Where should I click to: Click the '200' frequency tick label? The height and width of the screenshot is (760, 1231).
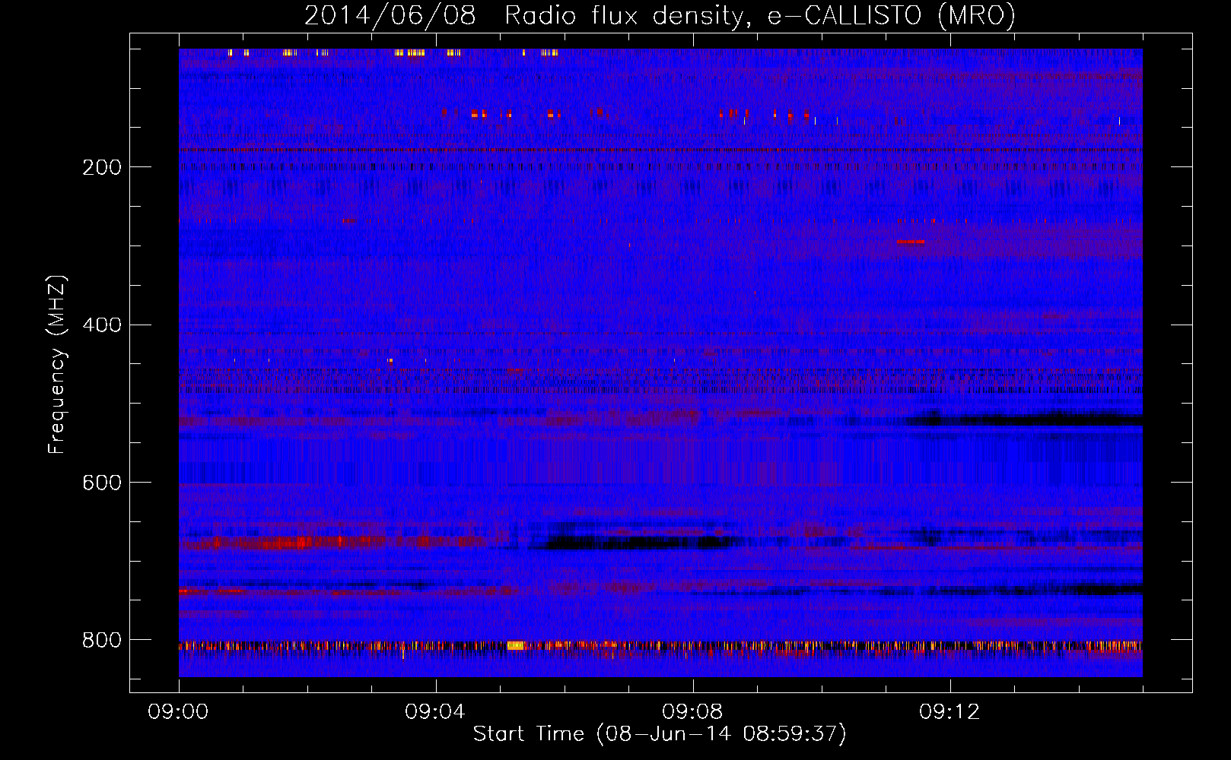click(102, 167)
